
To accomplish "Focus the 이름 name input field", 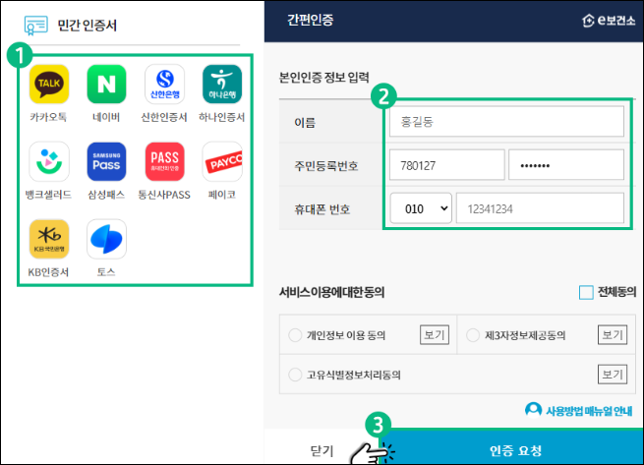I will pyautogui.click(x=506, y=121).
